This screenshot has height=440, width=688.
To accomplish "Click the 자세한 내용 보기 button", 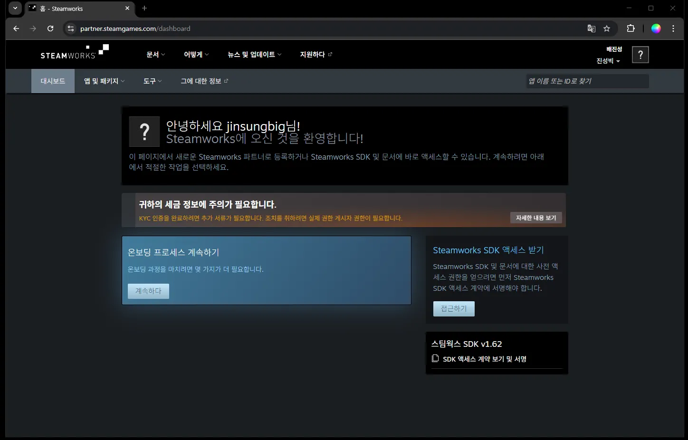I will [536, 218].
